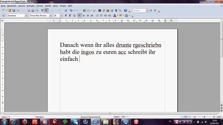Screen dimensions: 223x125
Task: Open the Tabelle menu
Action: [x=48, y=6]
